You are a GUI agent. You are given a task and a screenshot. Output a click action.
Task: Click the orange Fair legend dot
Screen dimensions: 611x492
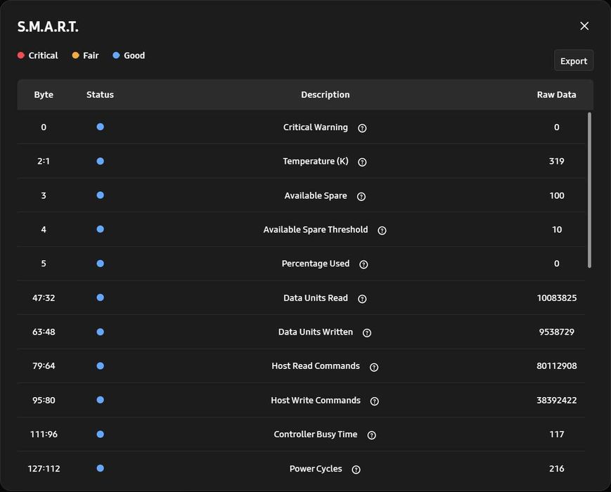pyautogui.click(x=76, y=56)
